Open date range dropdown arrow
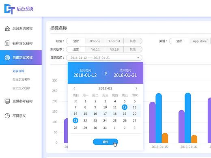This screenshot has width=211, height=158. click(138, 58)
